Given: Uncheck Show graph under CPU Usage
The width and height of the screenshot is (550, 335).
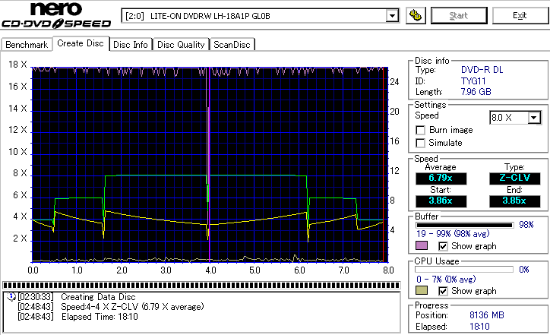Looking at the screenshot, I should click(x=443, y=291).
